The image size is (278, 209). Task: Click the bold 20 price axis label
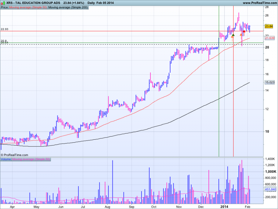click(267, 47)
